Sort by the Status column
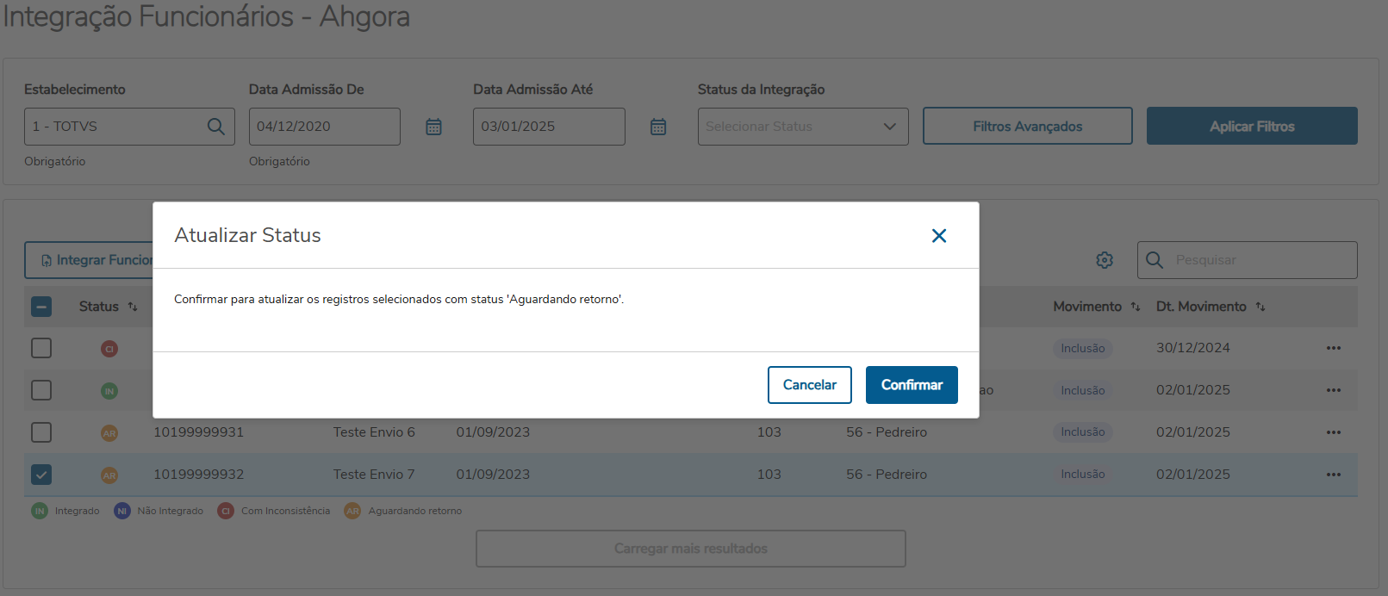 click(x=133, y=307)
